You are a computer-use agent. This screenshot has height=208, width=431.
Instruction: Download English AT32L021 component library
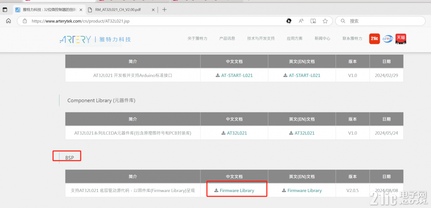tap(302, 133)
